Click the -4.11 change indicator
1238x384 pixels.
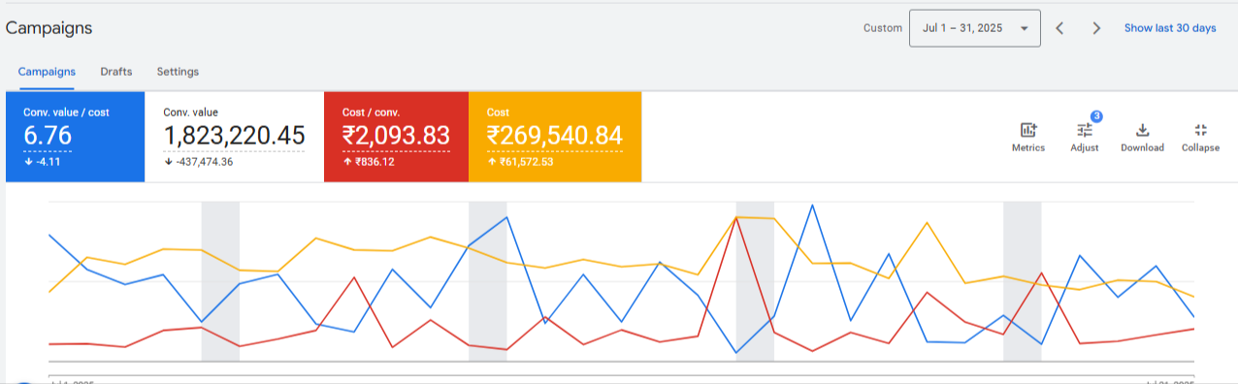pos(43,162)
